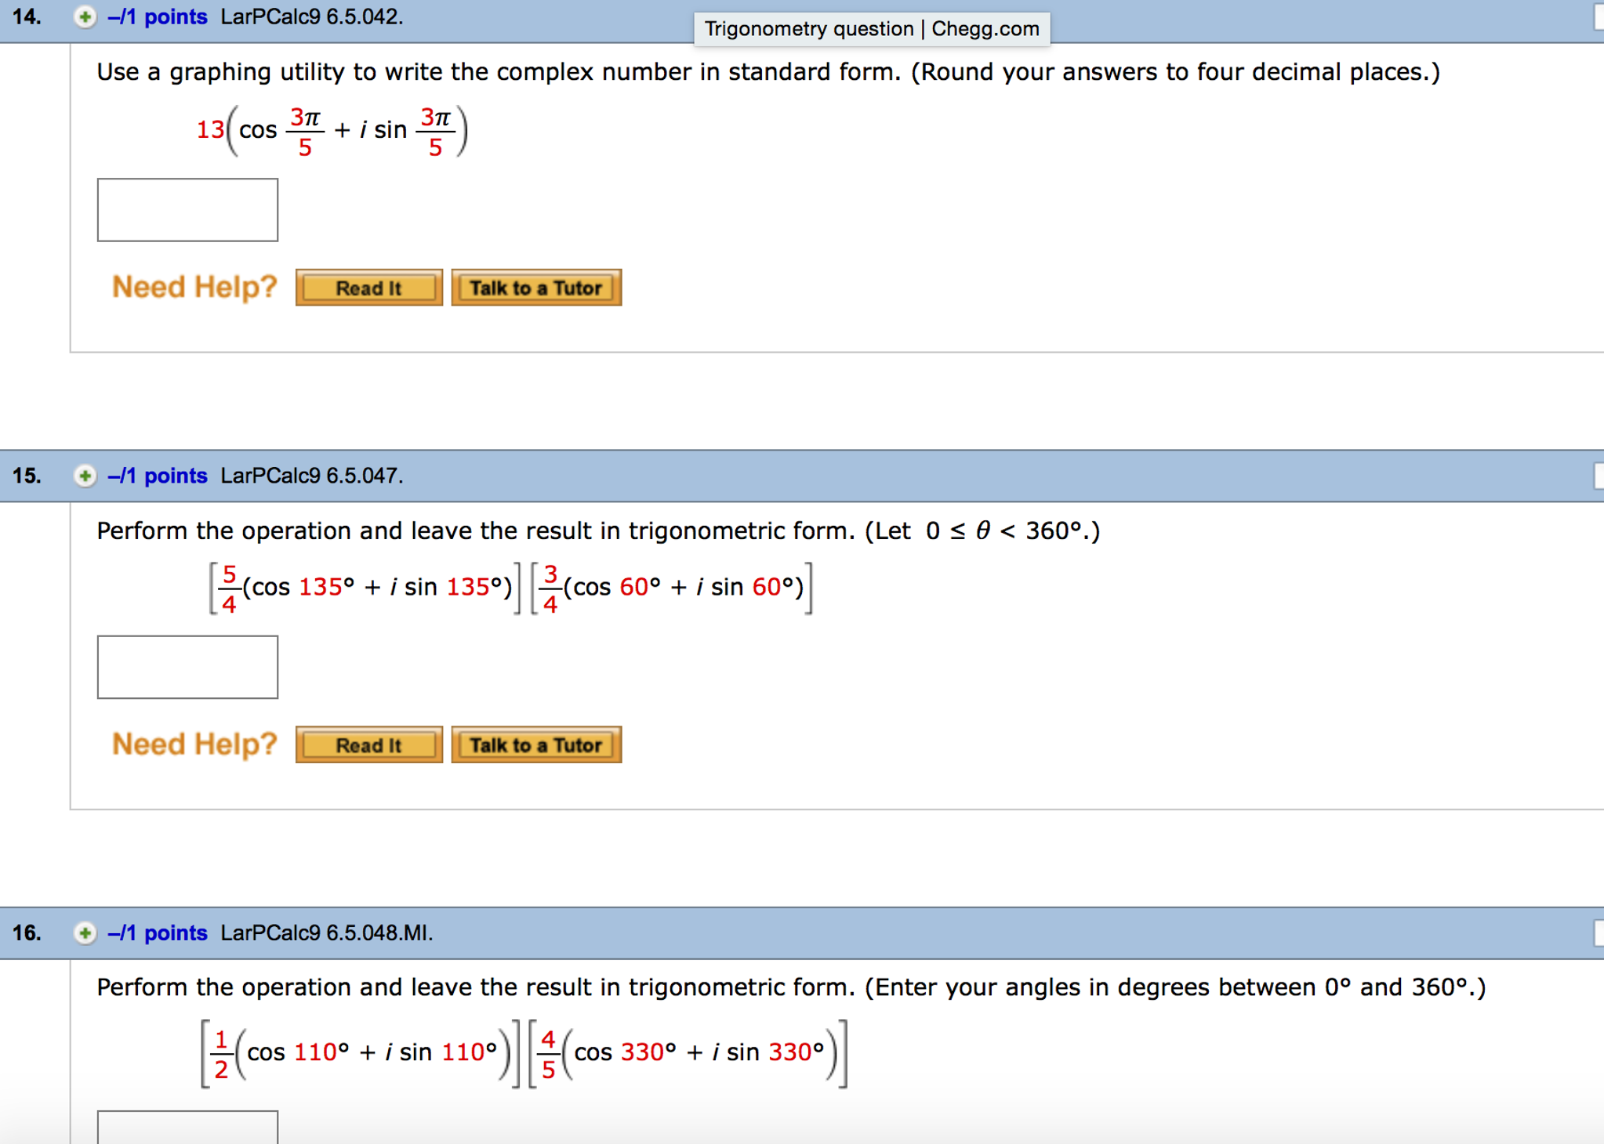Click the Need Help label on question 14
The width and height of the screenshot is (1604, 1144).
(194, 287)
